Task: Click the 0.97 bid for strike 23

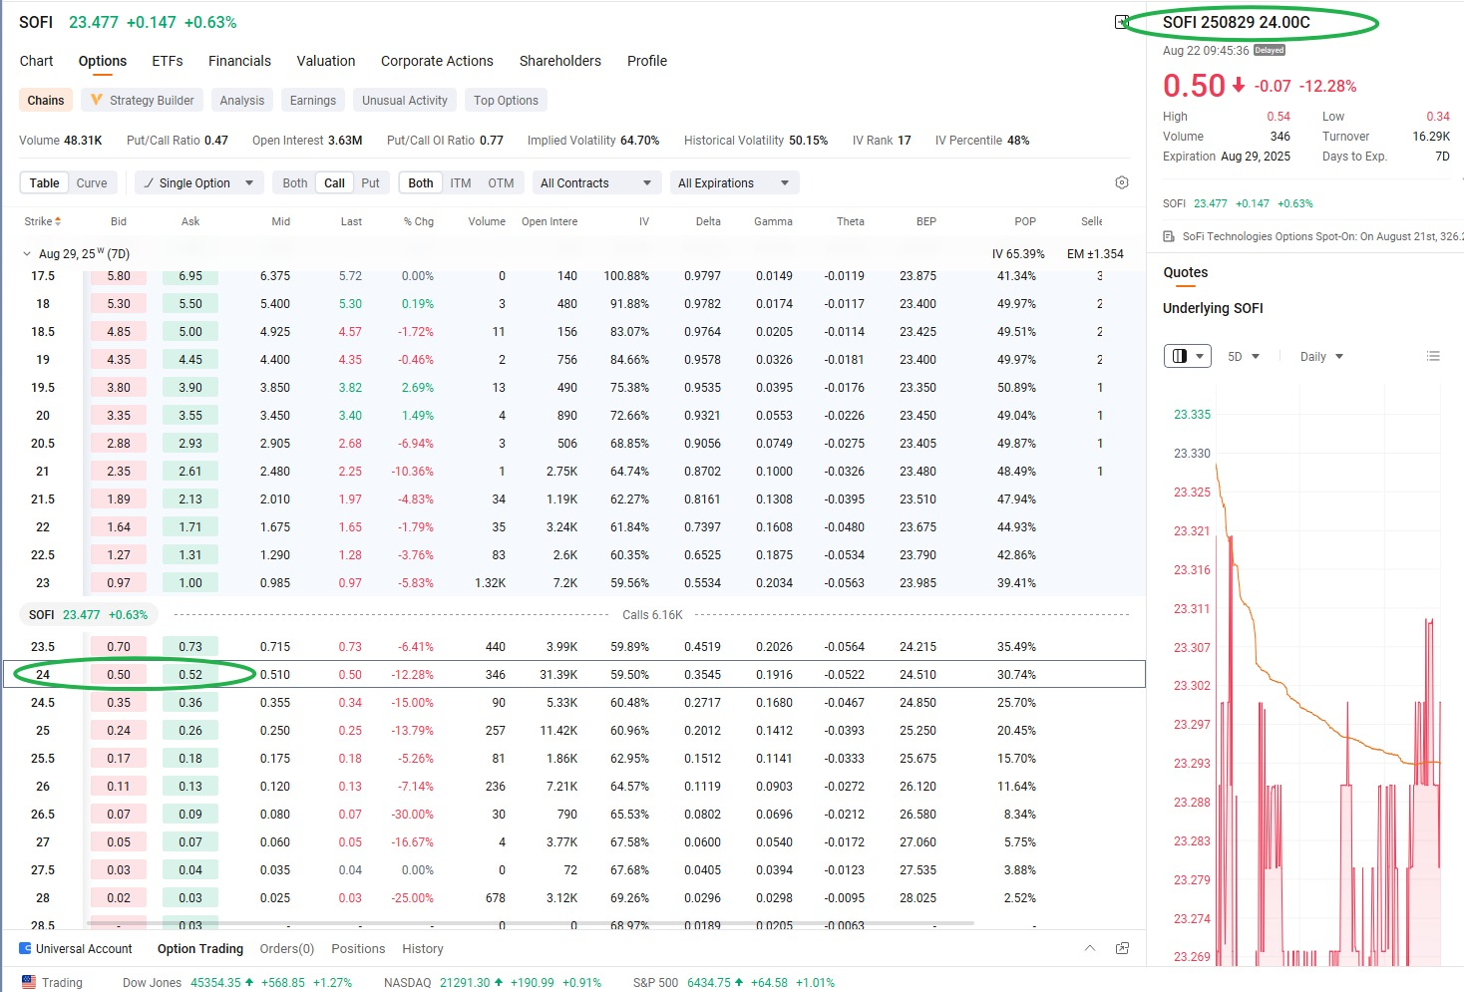Action: 119,583
